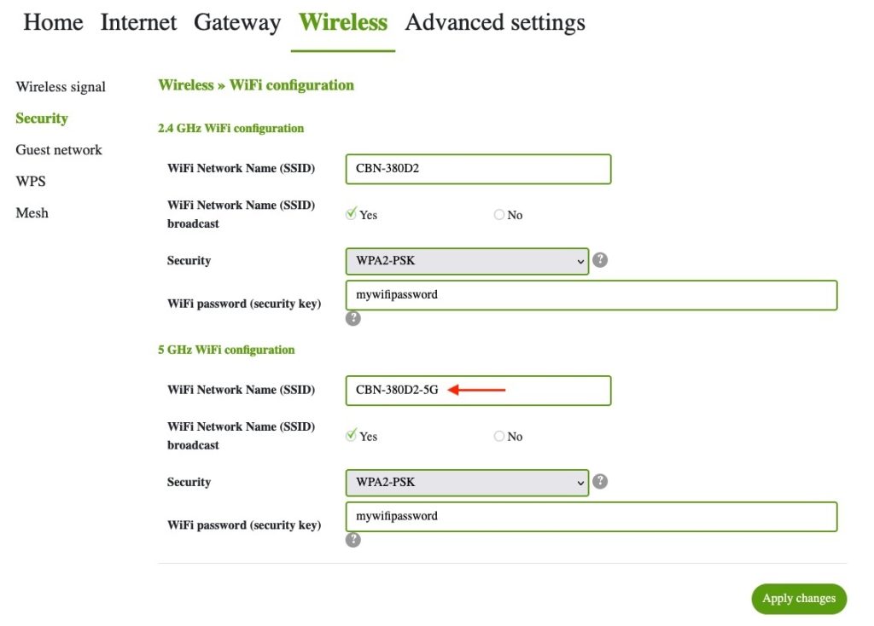
Task: Open the WPS page in the sidebar
Action: (x=31, y=182)
